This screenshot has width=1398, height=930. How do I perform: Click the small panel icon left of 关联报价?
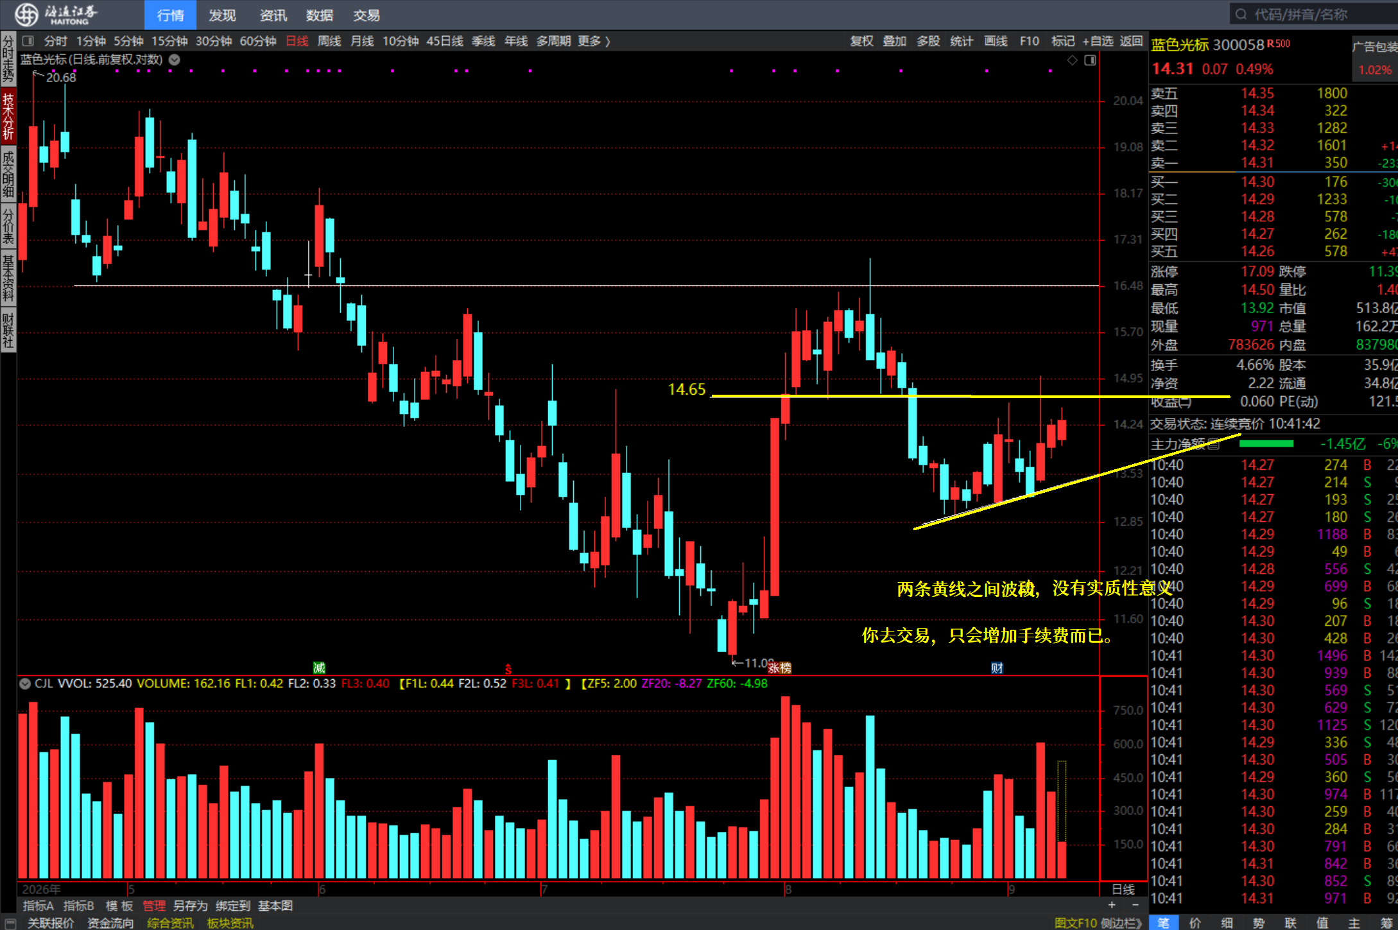[x=10, y=923]
